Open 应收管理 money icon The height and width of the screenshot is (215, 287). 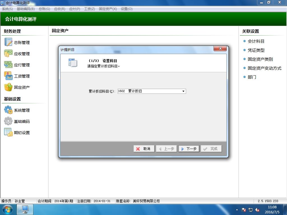coord(8,53)
